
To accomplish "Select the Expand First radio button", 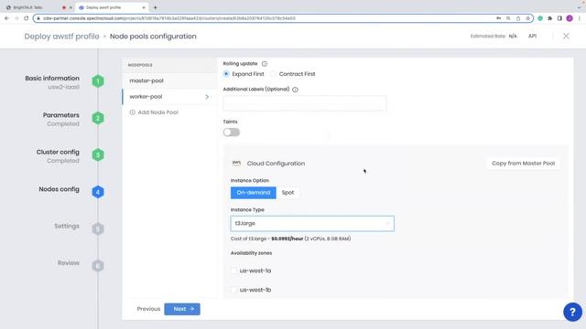I will (x=226, y=74).
